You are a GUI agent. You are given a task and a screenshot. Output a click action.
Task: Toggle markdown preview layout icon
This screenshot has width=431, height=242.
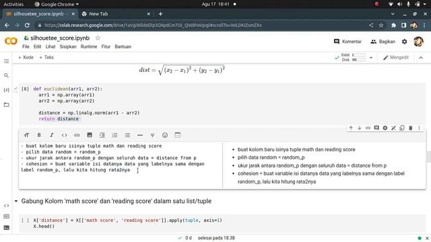pyautogui.click(x=178, y=135)
